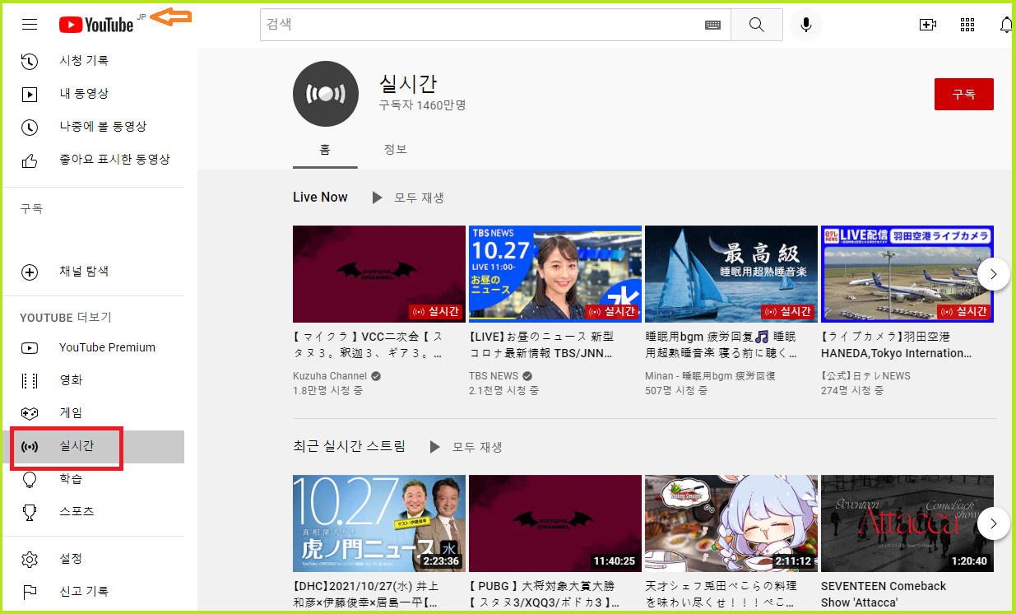The height and width of the screenshot is (614, 1016).
Task: Open watch history (시청 기록) icon
Action: [x=30, y=61]
